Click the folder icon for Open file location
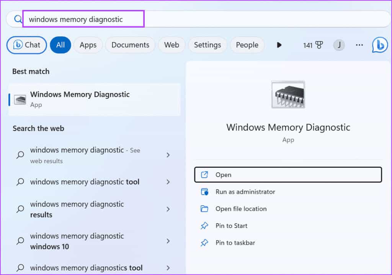The image size is (392, 275). tap(204, 209)
